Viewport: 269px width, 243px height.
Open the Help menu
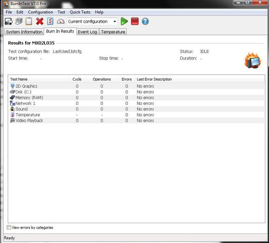click(99, 12)
